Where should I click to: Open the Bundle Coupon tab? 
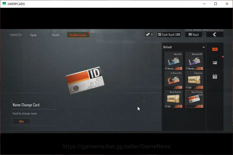(78, 35)
